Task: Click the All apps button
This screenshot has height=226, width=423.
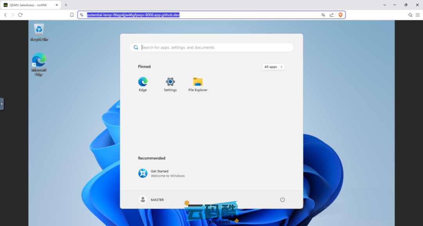Action: (x=273, y=67)
